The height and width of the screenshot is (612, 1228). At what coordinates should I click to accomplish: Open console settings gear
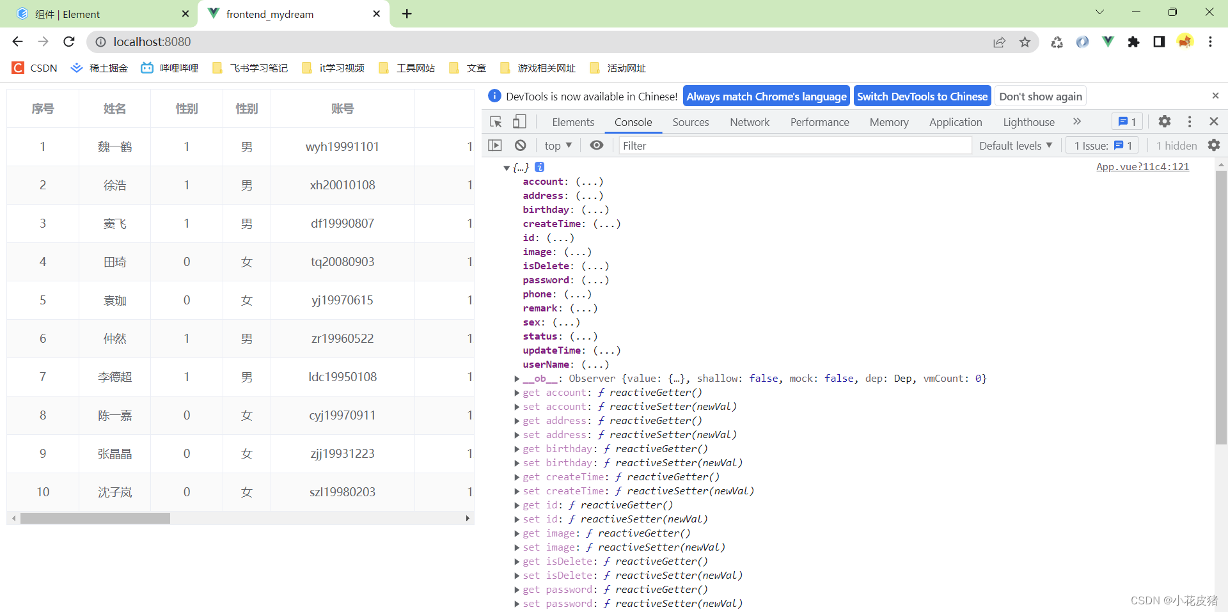click(1214, 145)
